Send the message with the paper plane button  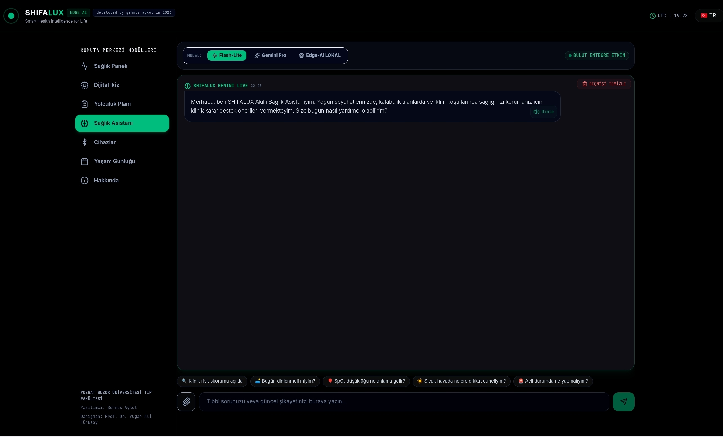tap(624, 402)
